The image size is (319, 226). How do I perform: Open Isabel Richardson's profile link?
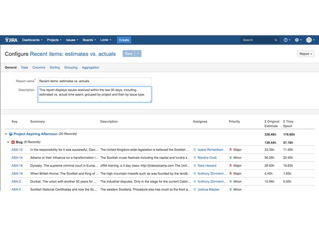point(210,150)
